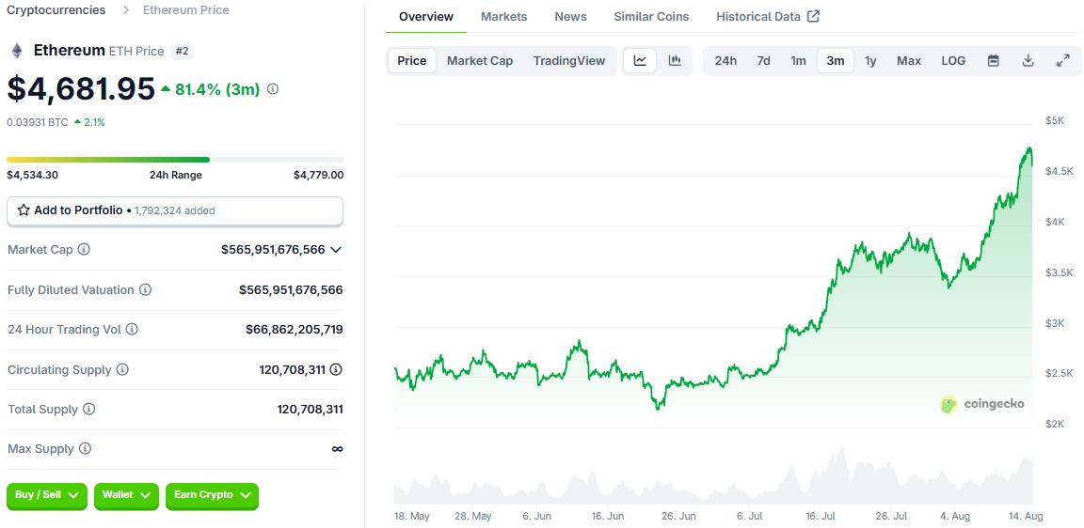
Task: Switch to the line chart icon
Action: pos(640,61)
